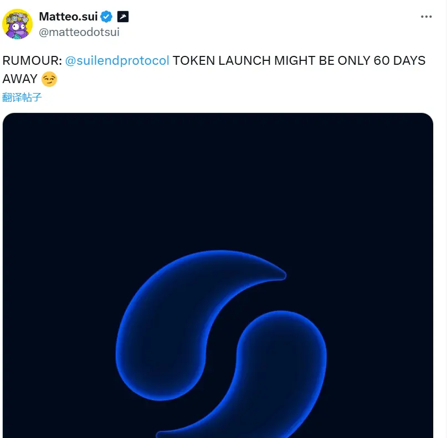Translate the post via 翻译帖子
447x438 pixels.
tap(22, 97)
